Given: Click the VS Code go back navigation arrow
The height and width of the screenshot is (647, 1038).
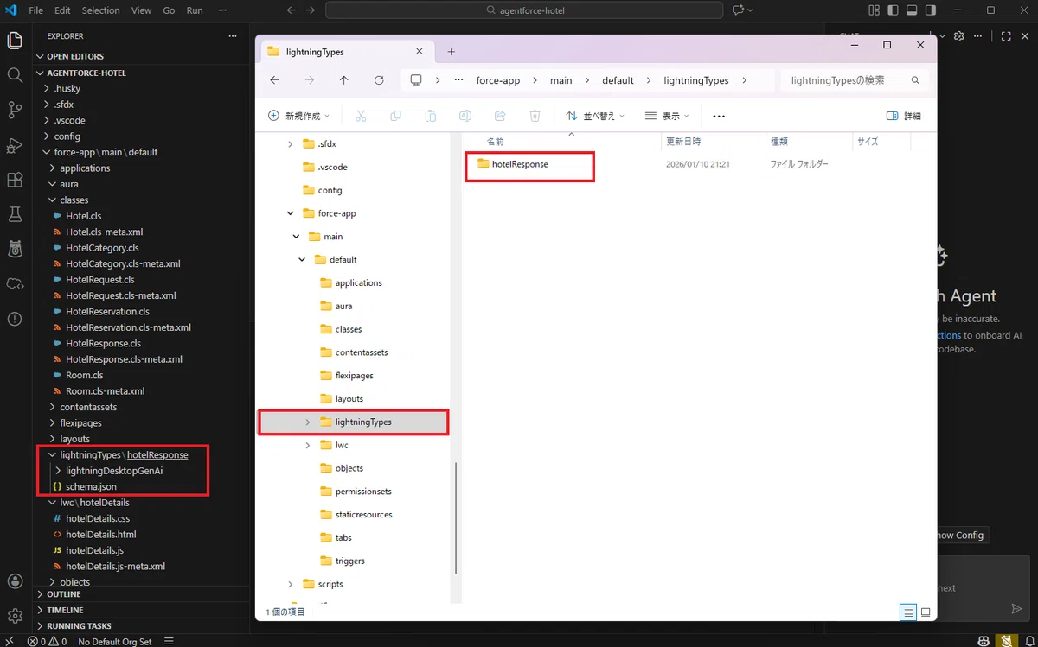Looking at the screenshot, I should tap(290, 10).
